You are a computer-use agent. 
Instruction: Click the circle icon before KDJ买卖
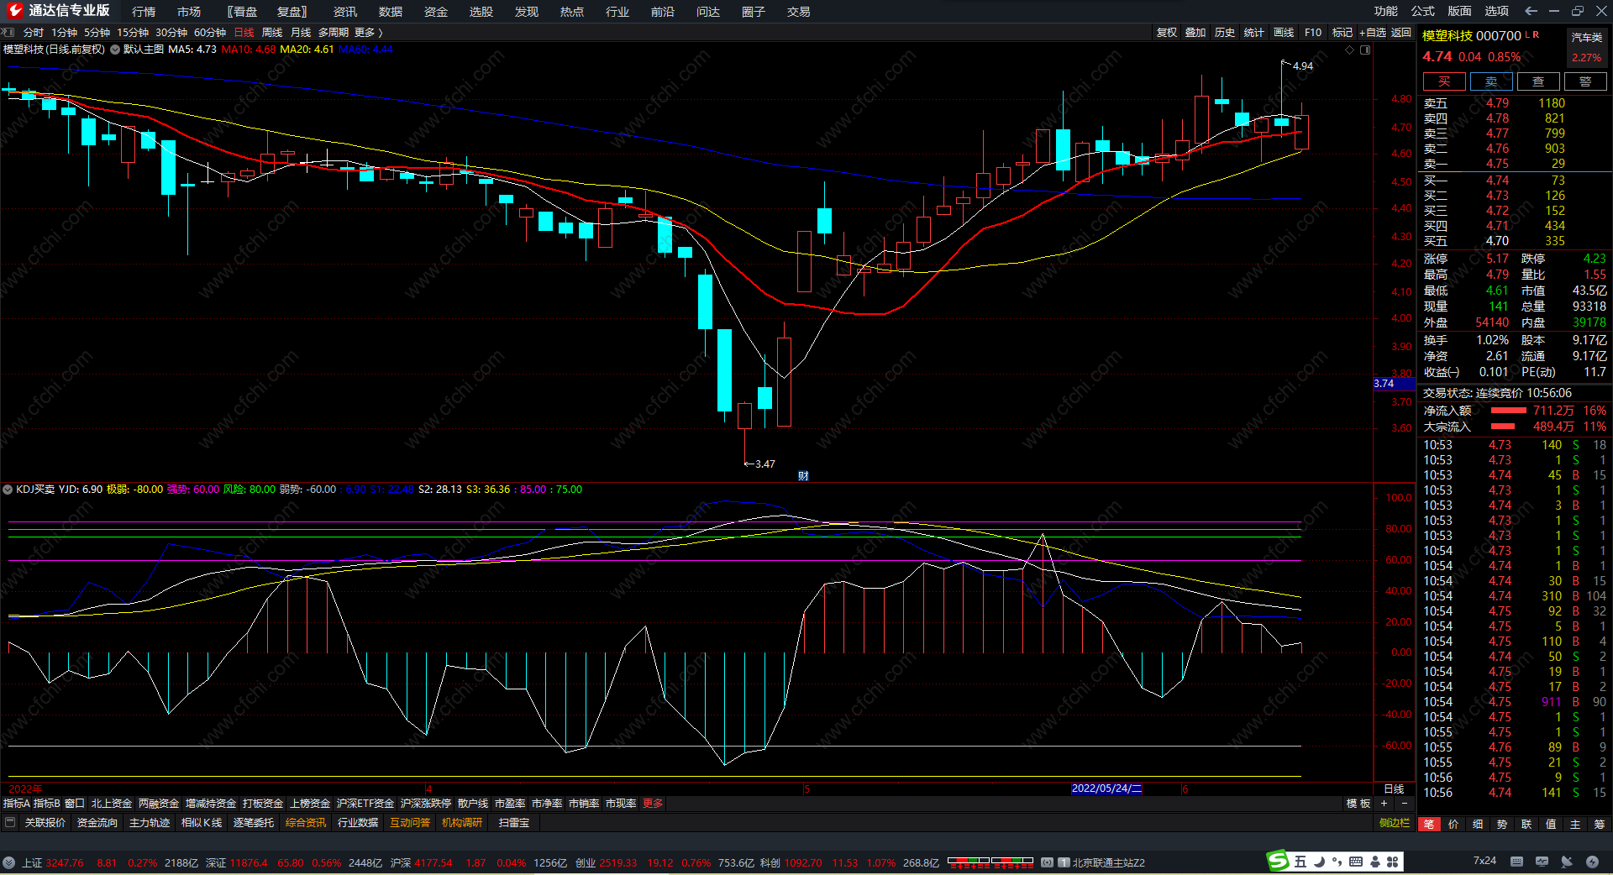[x=8, y=490]
